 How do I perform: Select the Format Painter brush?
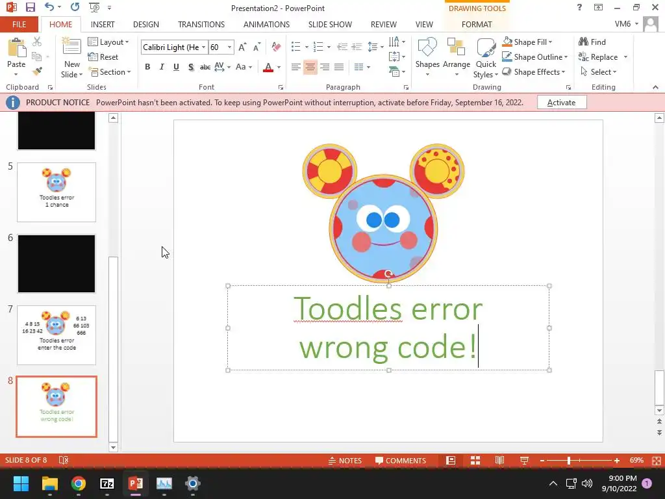(x=37, y=71)
